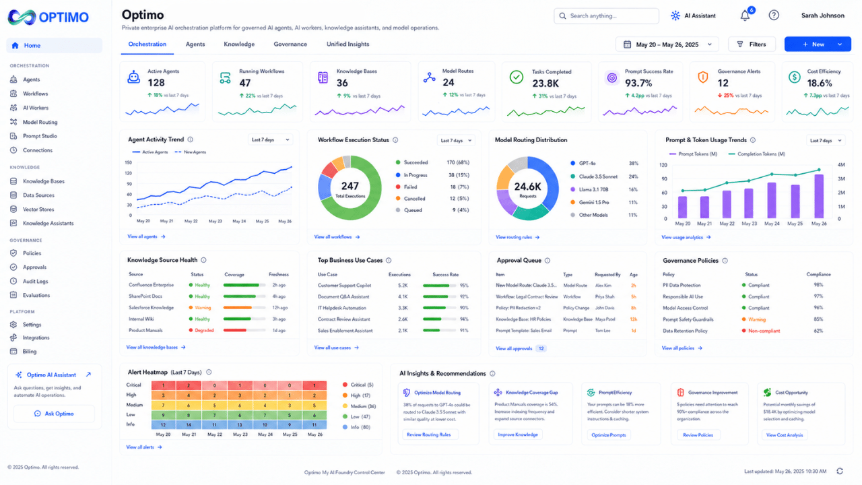Open the May 20 – May 26 date picker
Viewport: 862px width, 485px height.
(667, 44)
